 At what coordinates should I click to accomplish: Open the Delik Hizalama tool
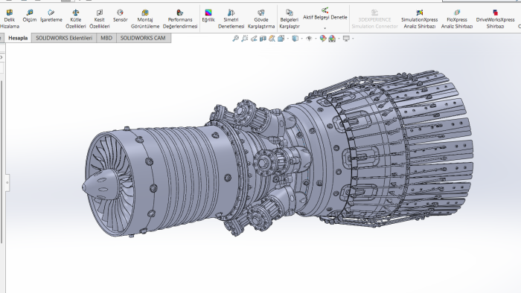click(9, 19)
